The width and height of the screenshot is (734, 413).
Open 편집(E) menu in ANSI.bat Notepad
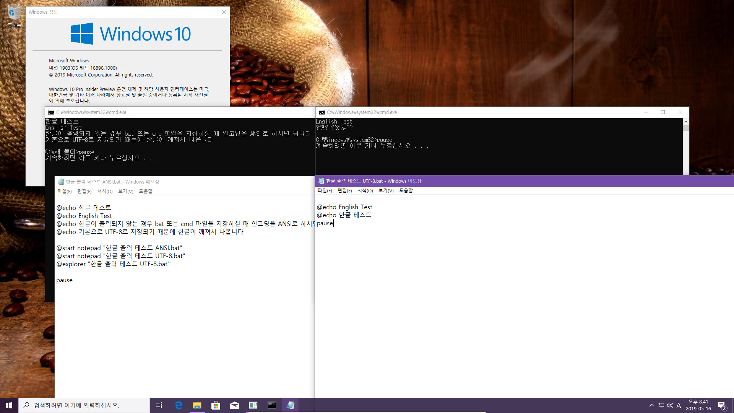point(84,191)
